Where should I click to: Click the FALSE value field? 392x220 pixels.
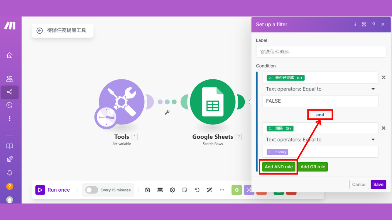(320, 101)
